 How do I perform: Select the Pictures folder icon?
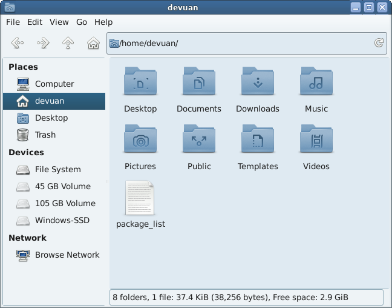(x=140, y=139)
